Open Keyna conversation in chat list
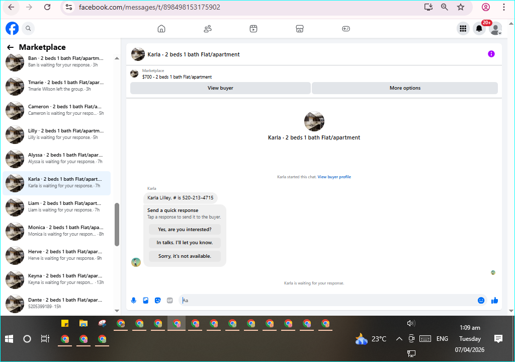The width and height of the screenshot is (515, 362). click(x=56, y=279)
